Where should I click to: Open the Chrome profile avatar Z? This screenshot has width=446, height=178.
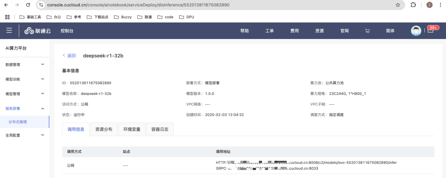[x=429, y=5]
